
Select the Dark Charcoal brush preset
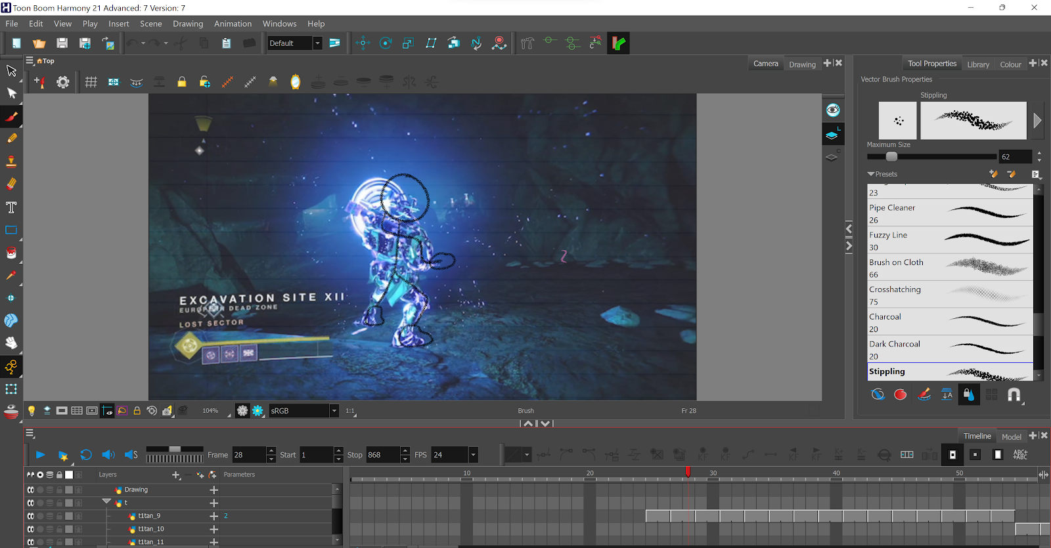coord(950,349)
